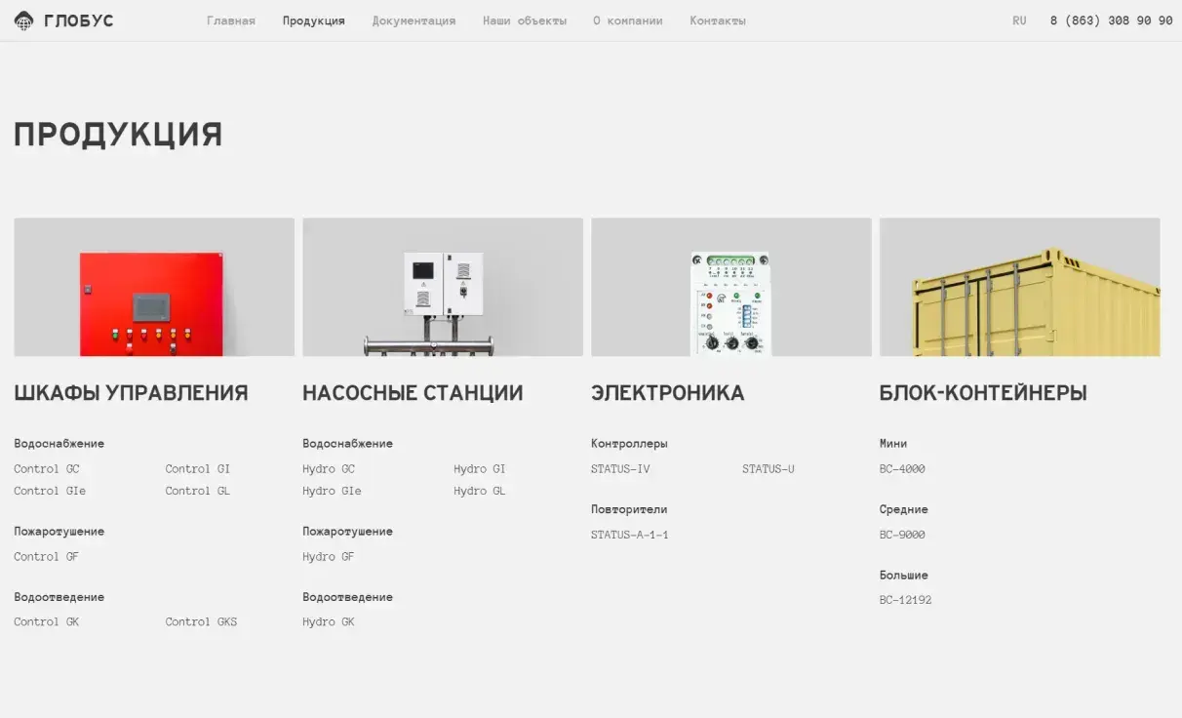Open the Hydro GIe product page
Image resolution: width=1182 pixels, height=718 pixels.
click(332, 491)
